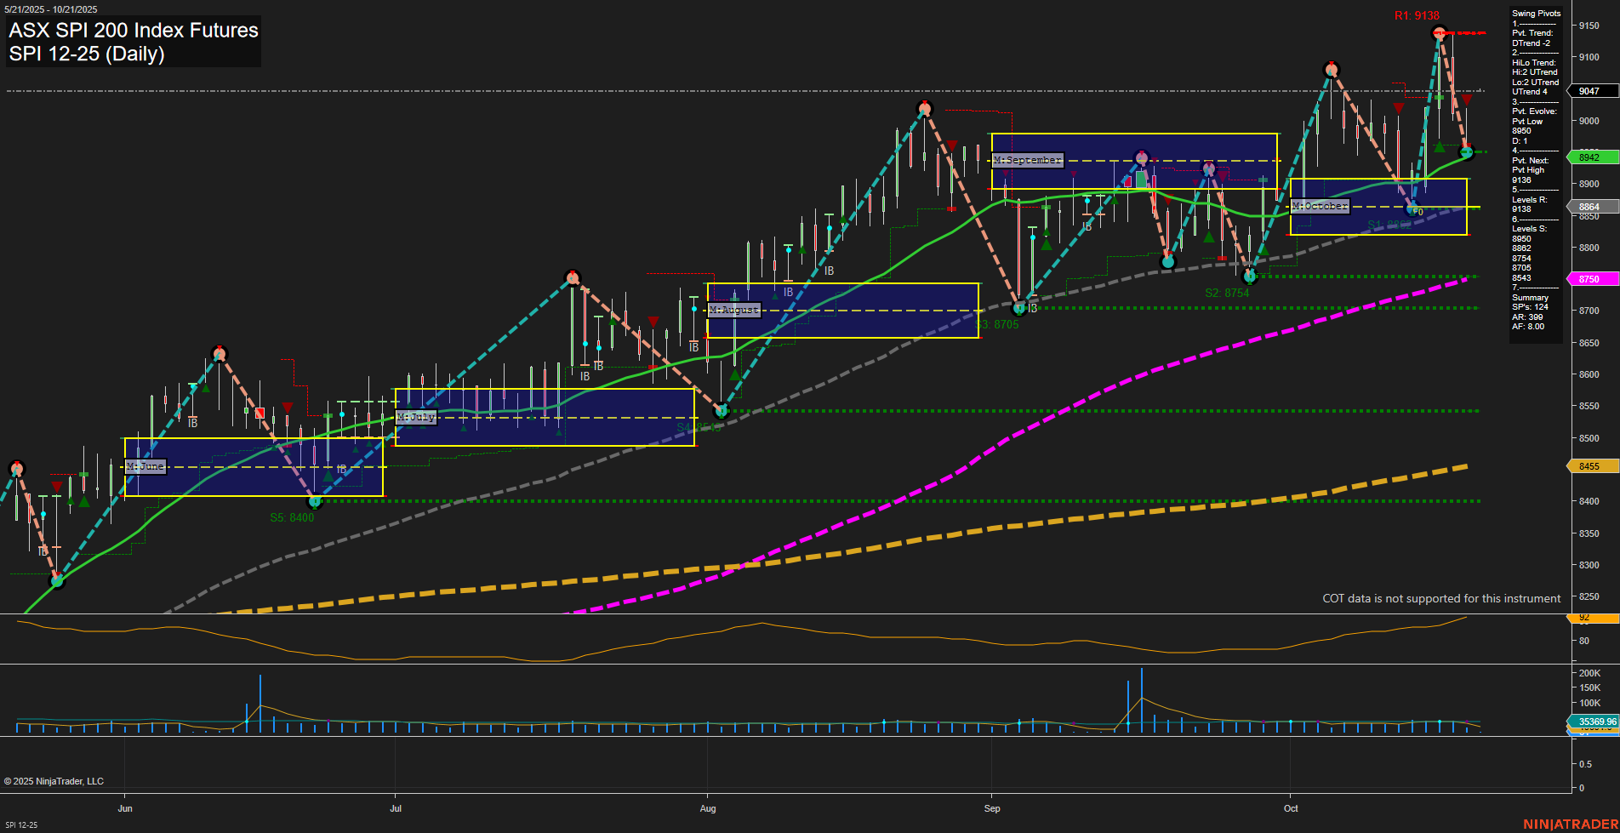The height and width of the screenshot is (833, 1620).
Task: Click the S5: 8400 support label
Action: pos(294,516)
